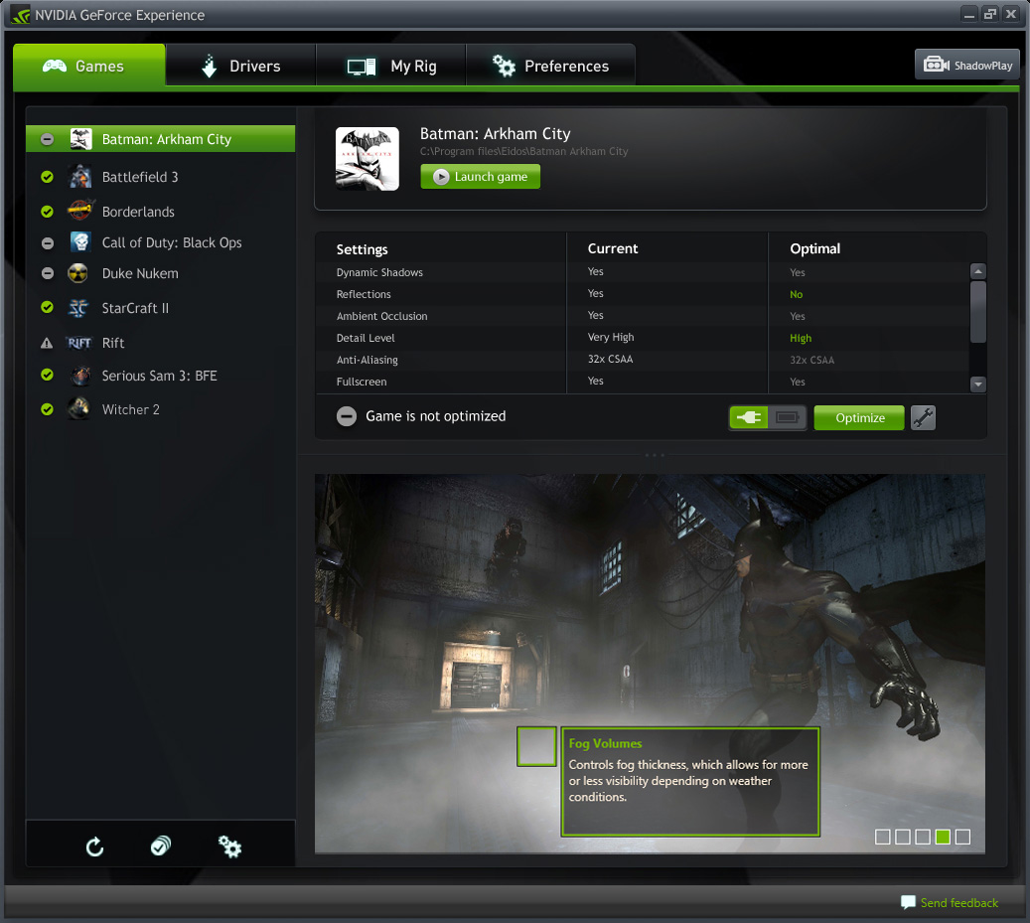
Task: Select Serious Sam 3: BFE entry
Action: (160, 376)
